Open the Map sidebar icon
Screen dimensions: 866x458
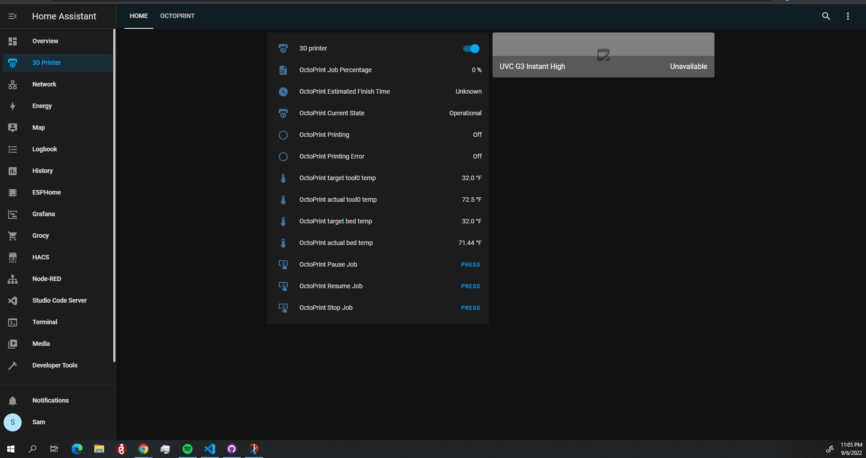click(x=13, y=128)
